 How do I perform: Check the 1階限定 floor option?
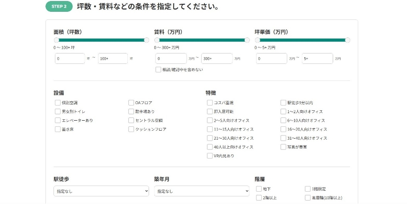(308, 189)
